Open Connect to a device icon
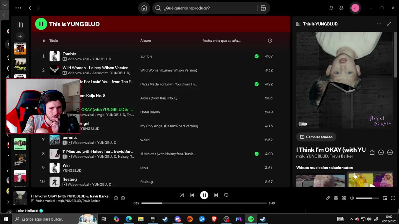Screen dimensions: 399x224 point(344,198)
